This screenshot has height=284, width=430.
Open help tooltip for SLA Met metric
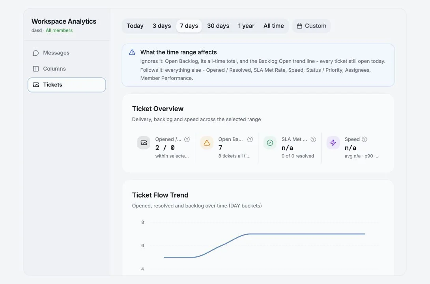313,139
